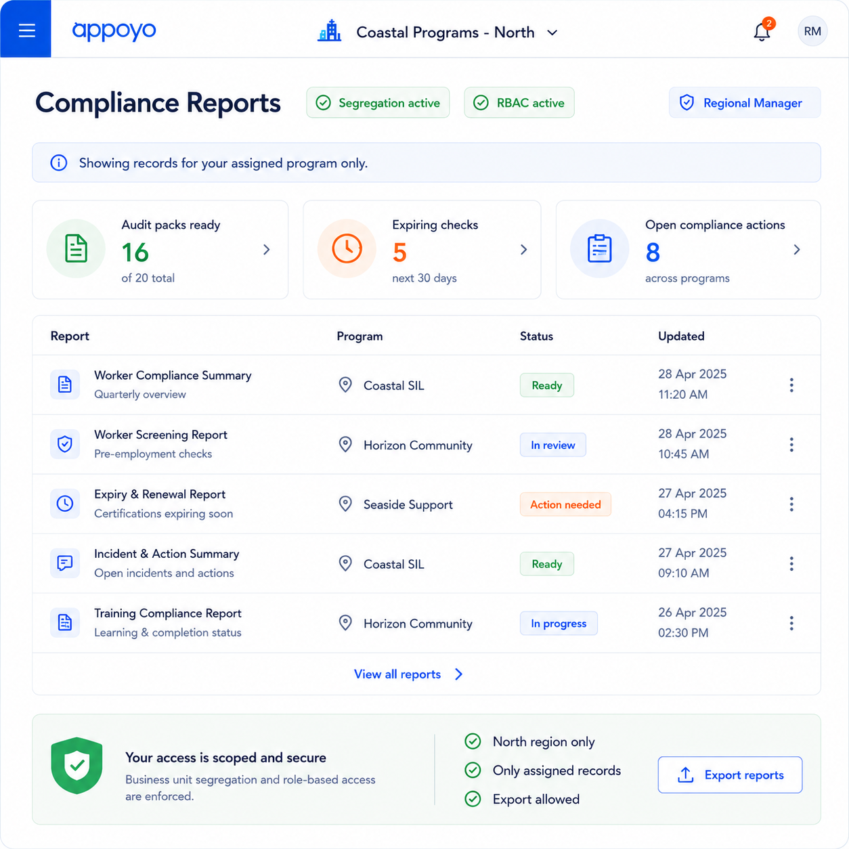Click the Expiry & Renewal Report clock icon
This screenshot has width=849, height=849.
click(x=65, y=504)
